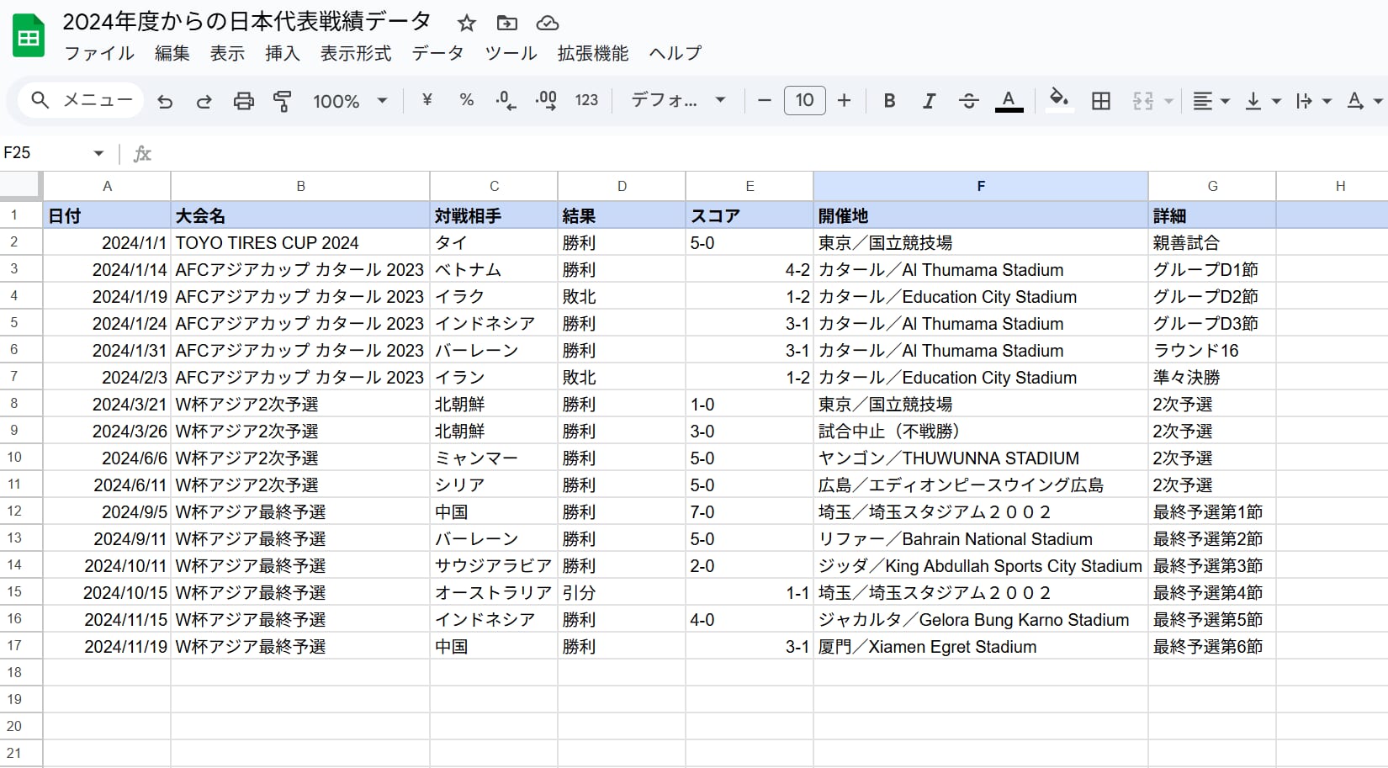The image size is (1388, 768).
Task: Click the document title to rename
Action: 247,22
